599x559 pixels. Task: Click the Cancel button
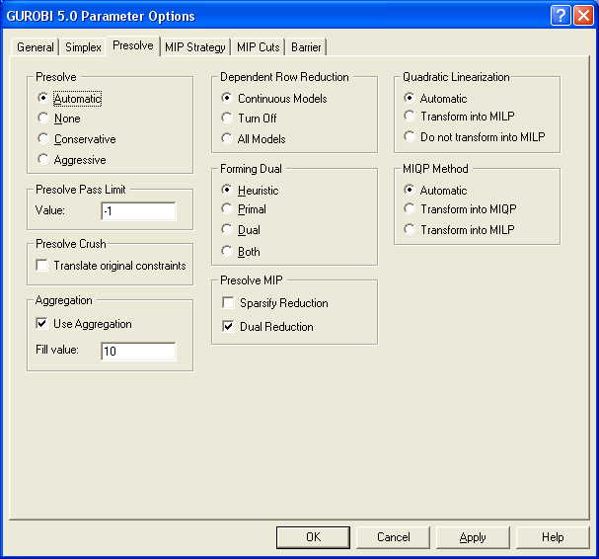(x=393, y=537)
